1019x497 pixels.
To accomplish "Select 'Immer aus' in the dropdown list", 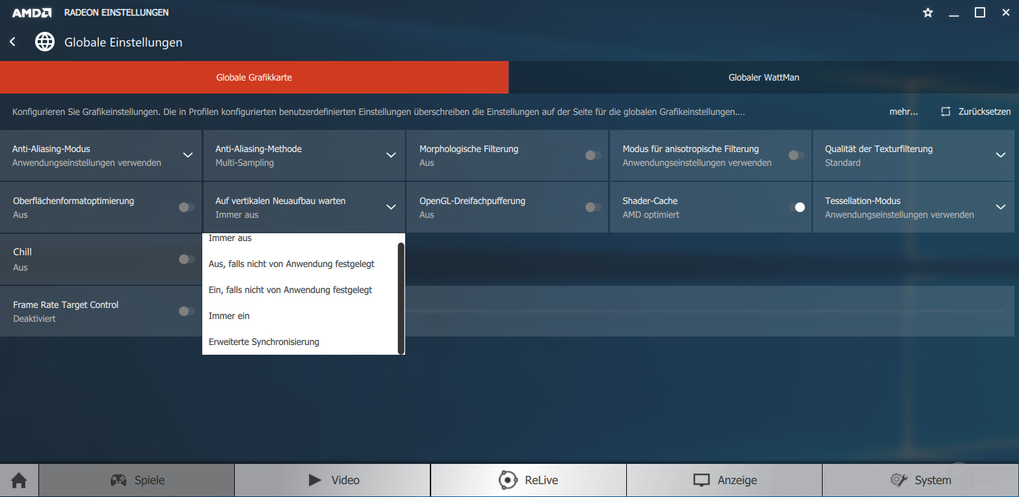I will tap(300, 238).
